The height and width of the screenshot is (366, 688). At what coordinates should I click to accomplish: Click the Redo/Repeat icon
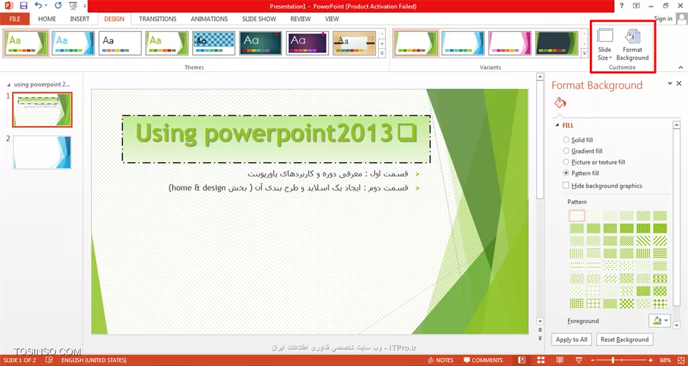click(58, 5)
